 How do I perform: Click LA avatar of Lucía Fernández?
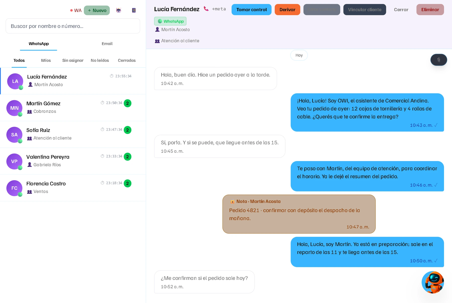tap(15, 81)
